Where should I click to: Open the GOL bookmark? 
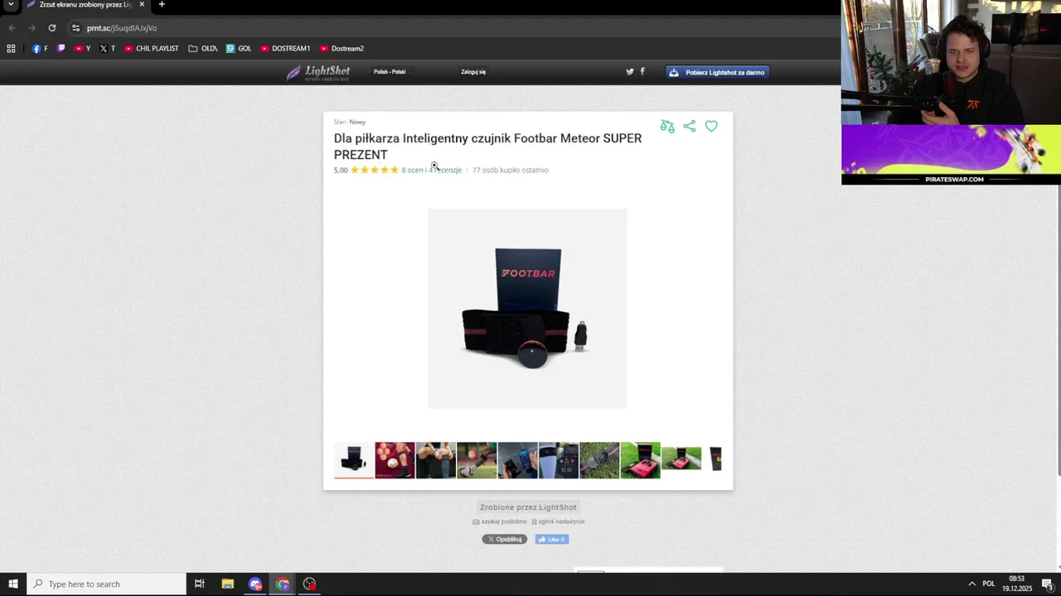click(x=239, y=49)
